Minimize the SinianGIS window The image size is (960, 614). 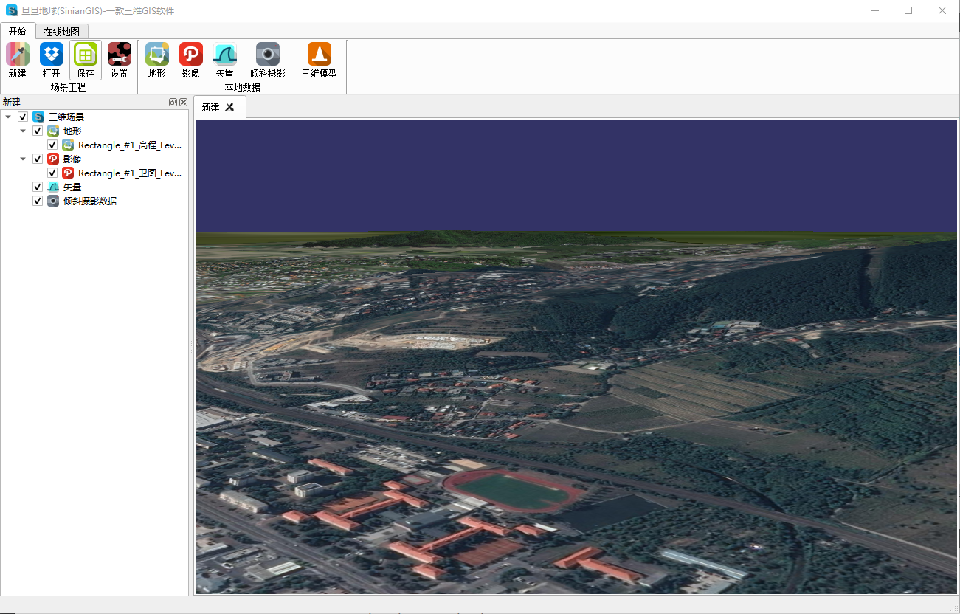[x=874, y=10]
